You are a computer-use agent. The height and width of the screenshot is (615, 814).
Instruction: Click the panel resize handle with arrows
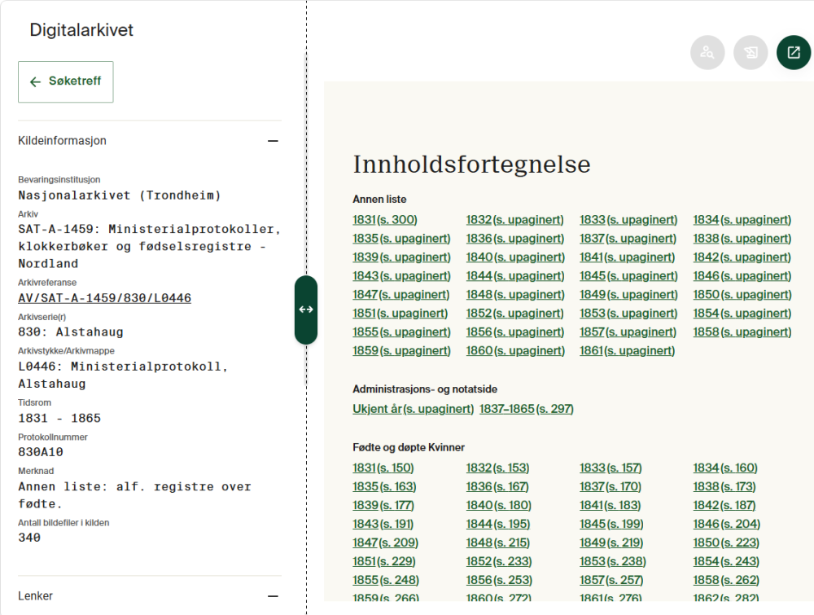tap(306, 310)
